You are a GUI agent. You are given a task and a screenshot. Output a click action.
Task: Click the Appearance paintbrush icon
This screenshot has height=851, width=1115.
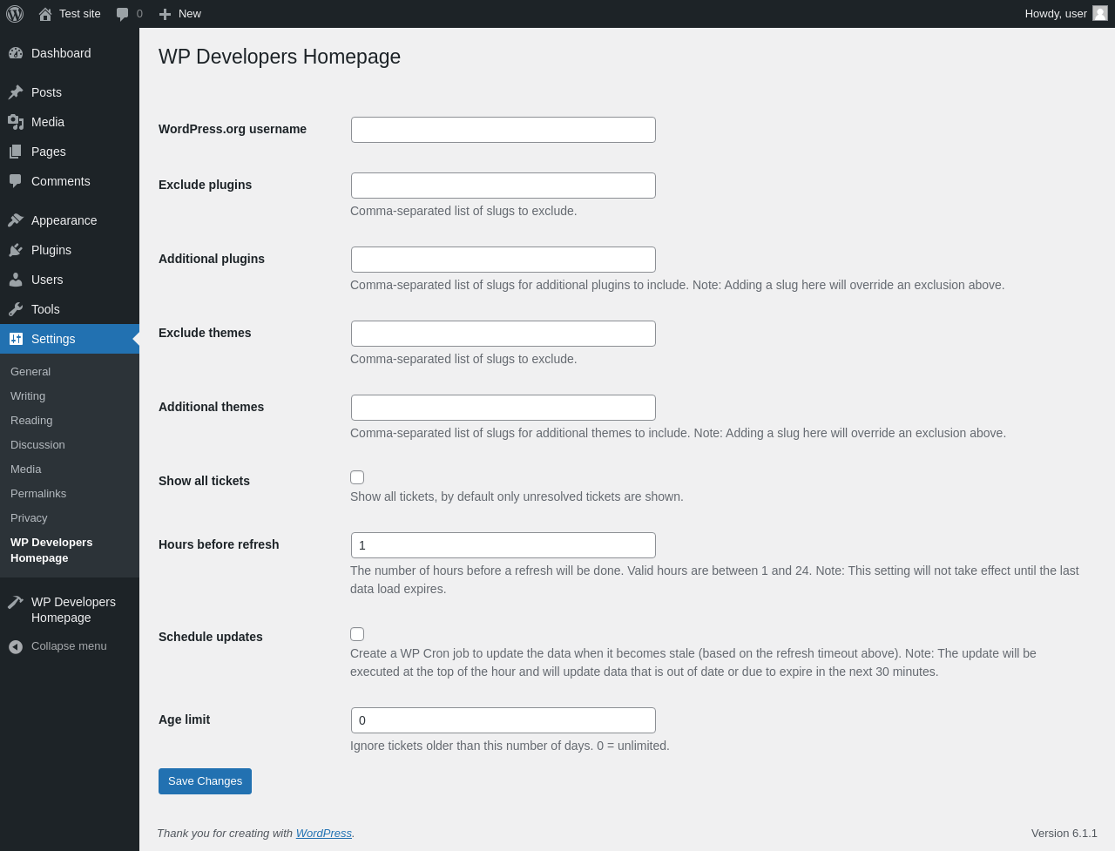(x=16, y=220)
